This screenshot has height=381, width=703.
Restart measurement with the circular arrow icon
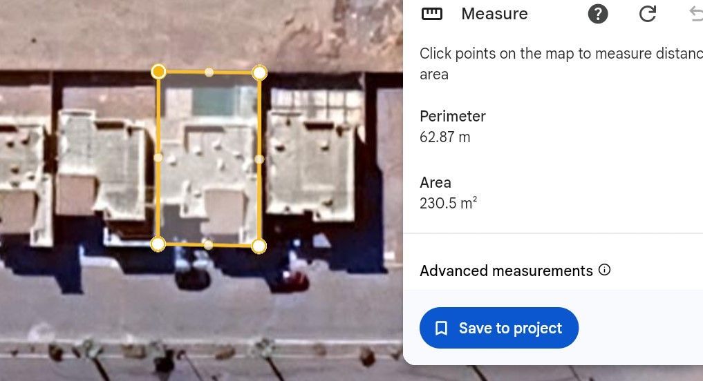[648, 14]
